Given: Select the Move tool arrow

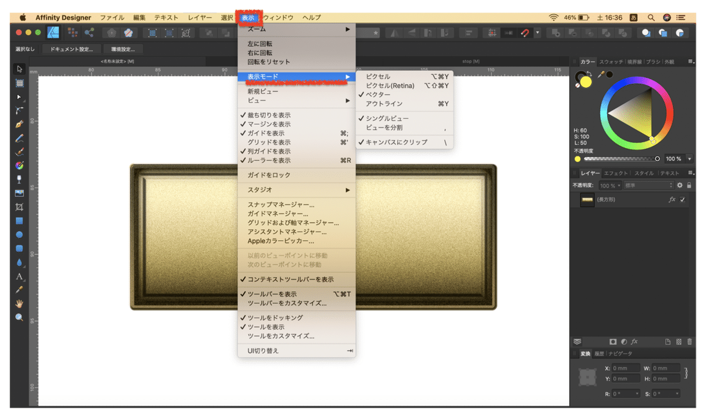Looking at the screenshot, I should pyautogui.click(x=19, y=69).
